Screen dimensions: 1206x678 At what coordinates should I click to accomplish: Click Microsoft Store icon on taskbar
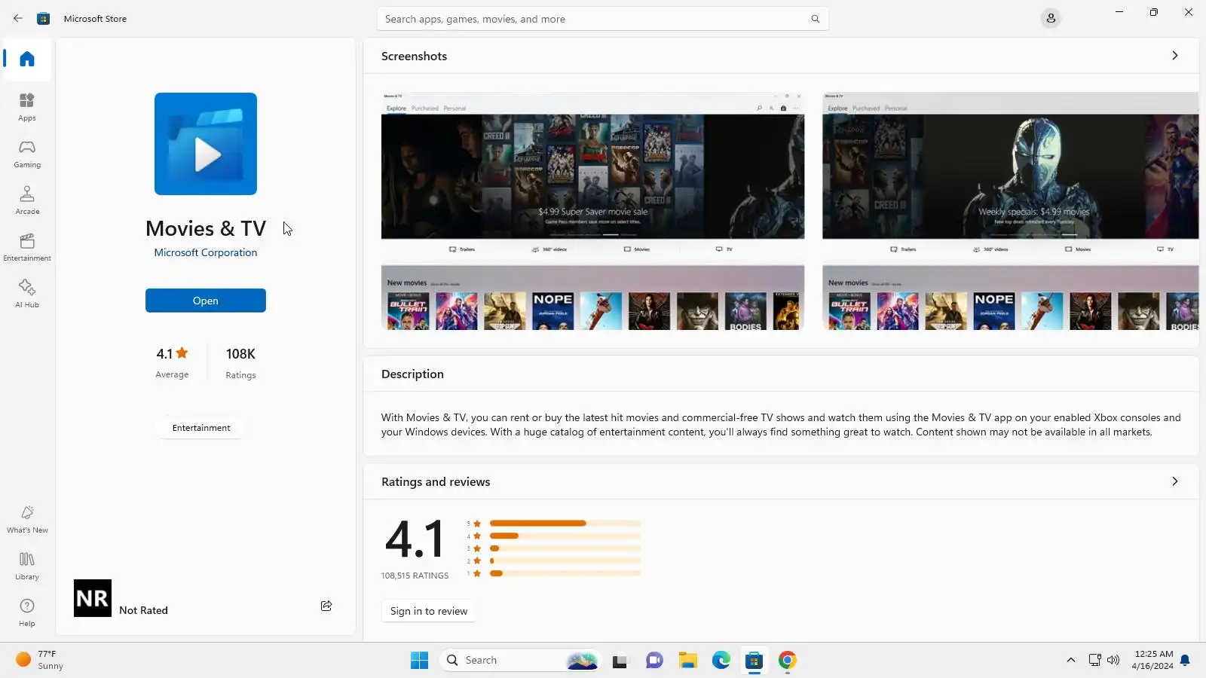pyautogui.click(x=755, y=660)
